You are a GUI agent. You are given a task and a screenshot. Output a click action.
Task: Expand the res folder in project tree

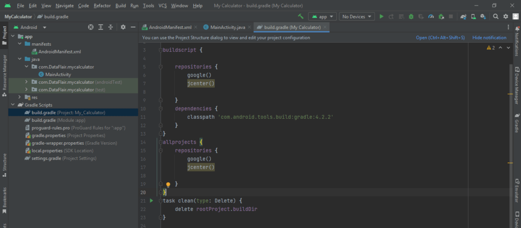pos(20,97)
